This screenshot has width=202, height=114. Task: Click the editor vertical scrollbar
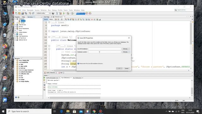(191, 34)
